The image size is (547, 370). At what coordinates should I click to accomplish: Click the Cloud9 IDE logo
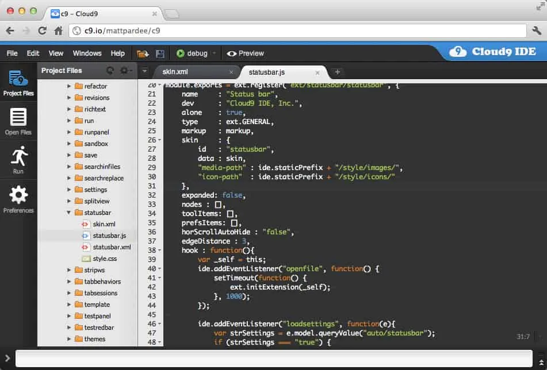pos(492,52)
